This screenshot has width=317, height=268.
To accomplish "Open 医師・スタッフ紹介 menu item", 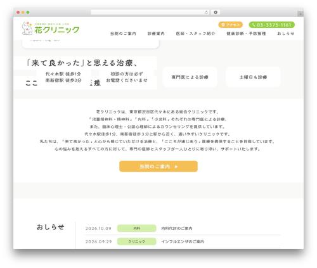I will (195, 34).
